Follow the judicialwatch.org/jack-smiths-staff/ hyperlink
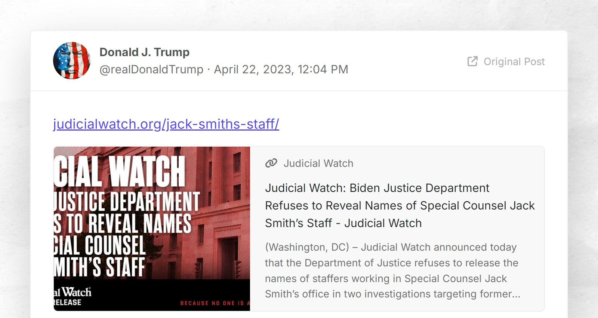 point(166,124)
